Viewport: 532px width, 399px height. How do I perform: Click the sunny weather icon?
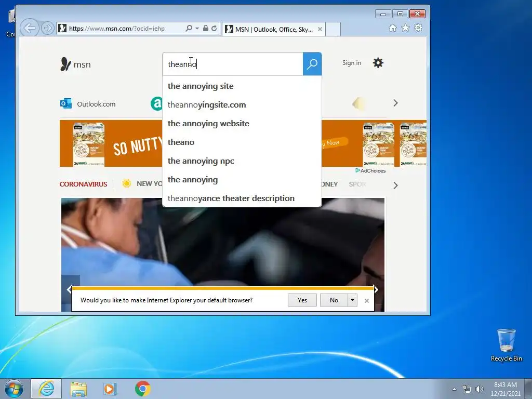pos(127,183)
